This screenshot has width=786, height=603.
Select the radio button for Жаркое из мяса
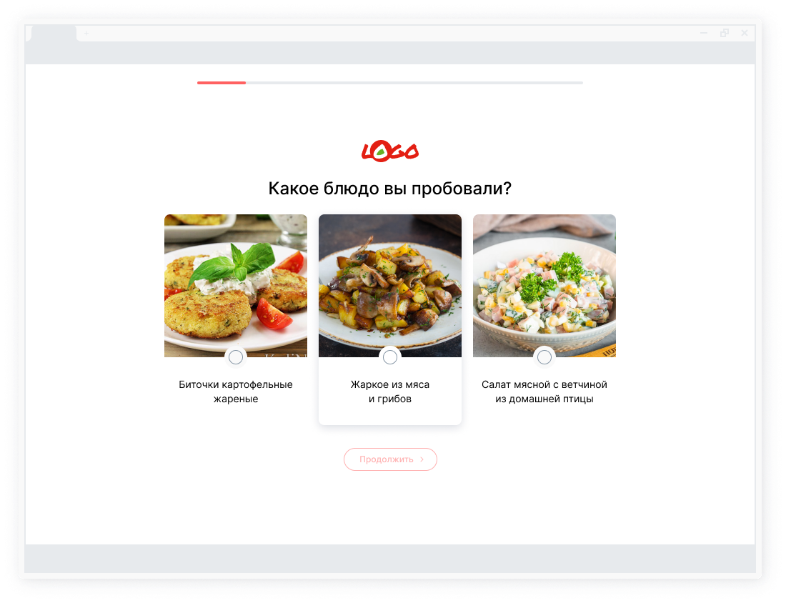tap(390, 357)
